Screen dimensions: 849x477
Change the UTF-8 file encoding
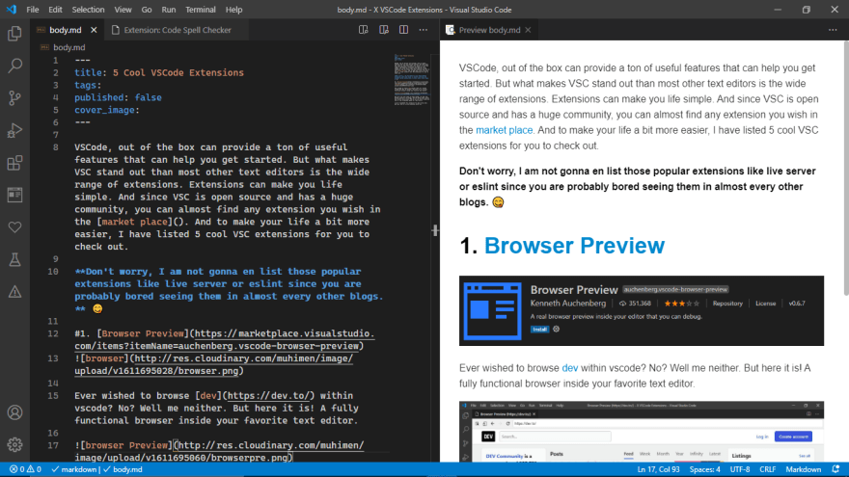click(x=740, y=469)
